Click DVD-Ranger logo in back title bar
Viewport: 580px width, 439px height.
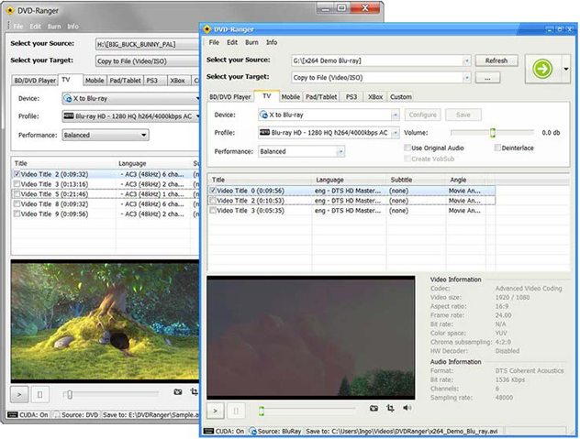point(10,11)
